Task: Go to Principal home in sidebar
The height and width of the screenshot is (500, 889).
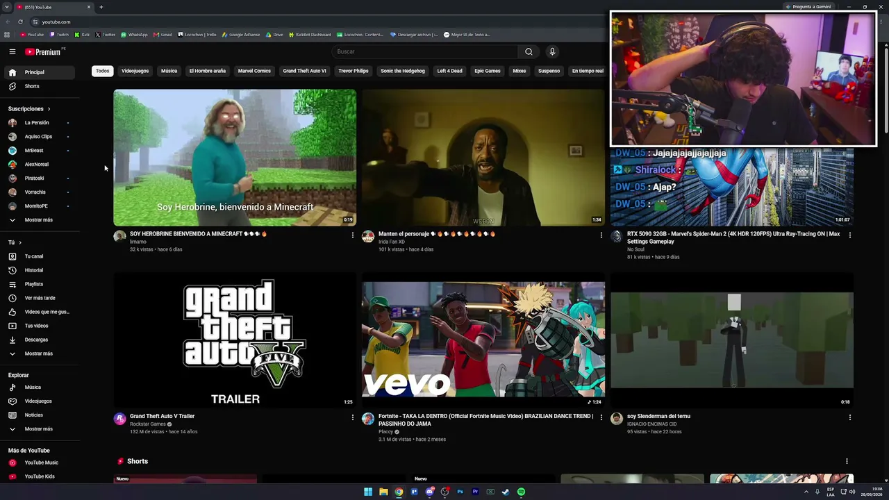Action: click(40, 72)
